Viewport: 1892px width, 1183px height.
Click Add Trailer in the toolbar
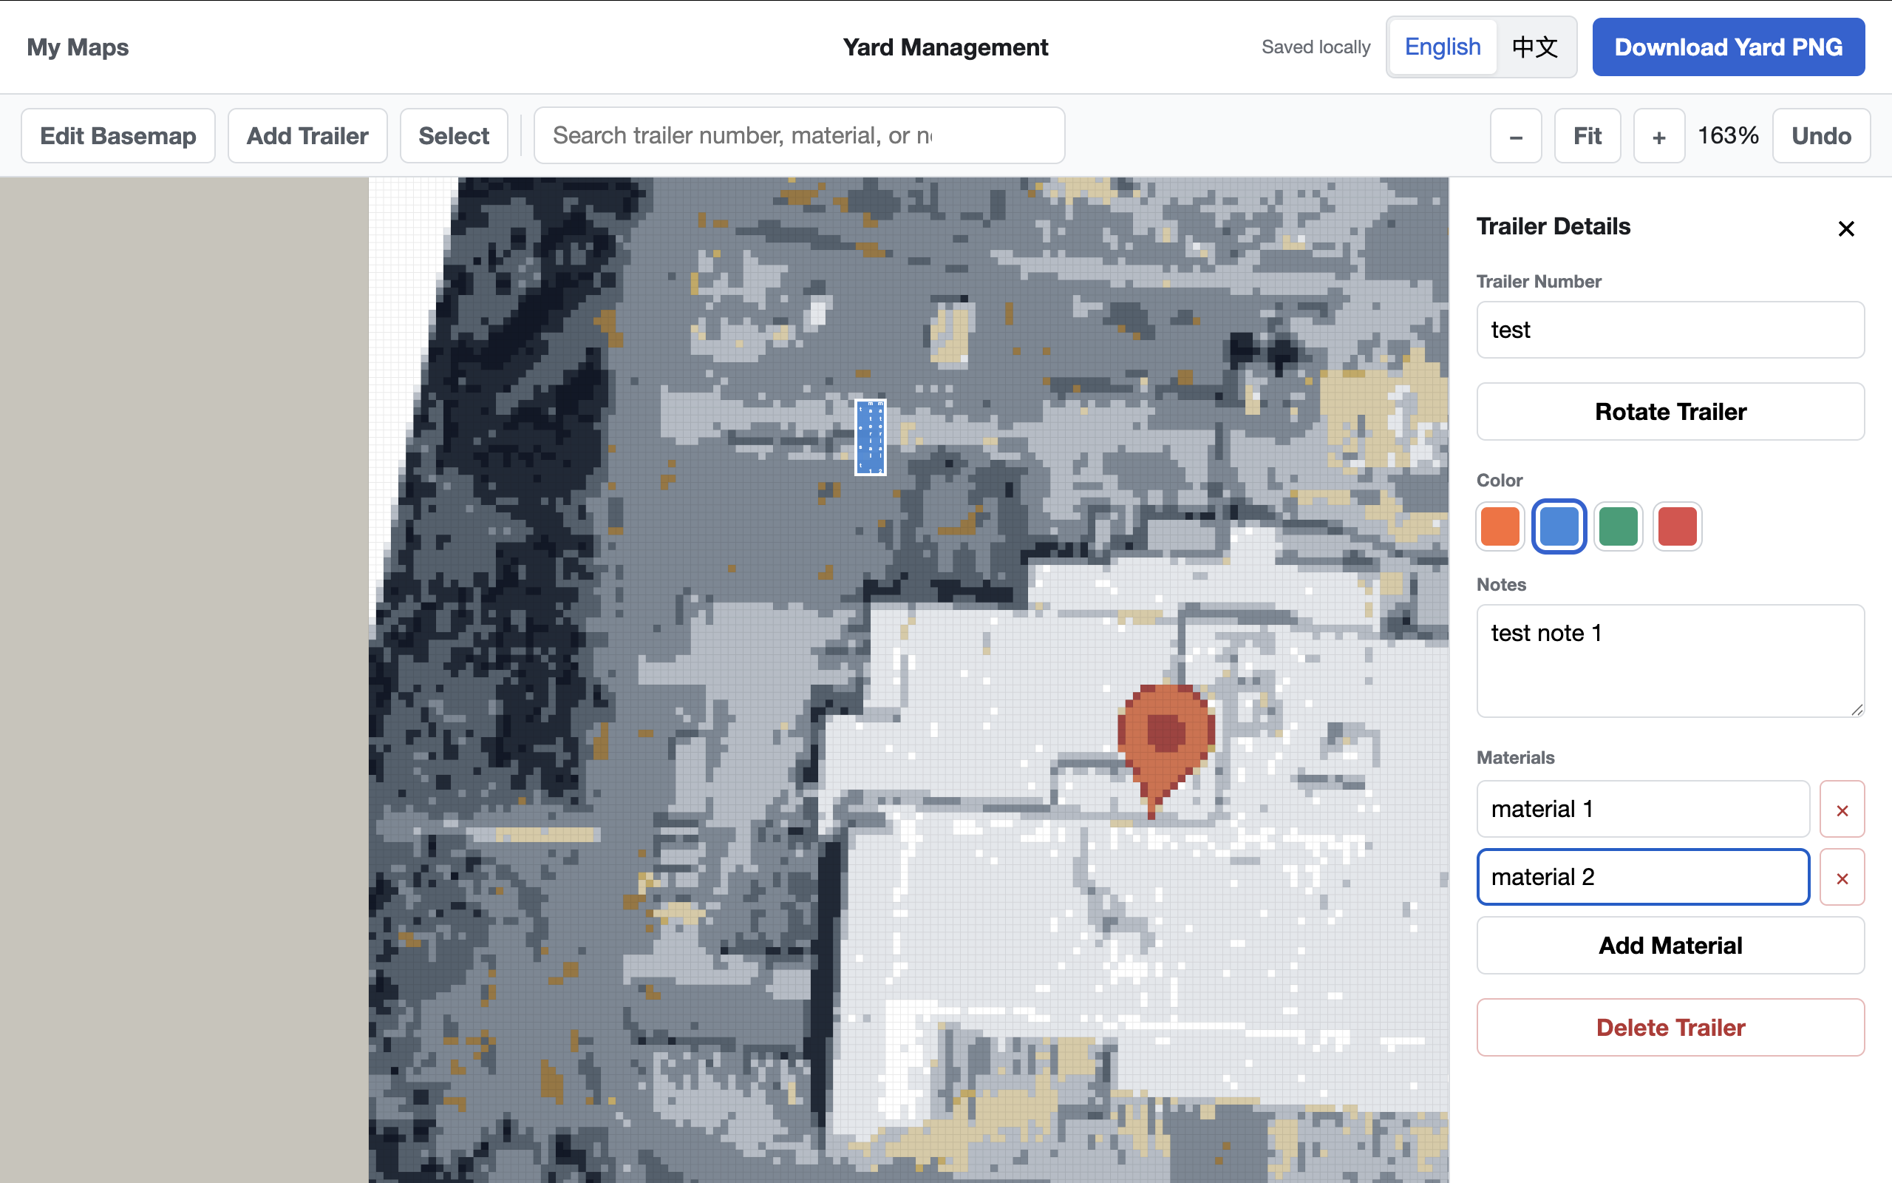[307, 136]
